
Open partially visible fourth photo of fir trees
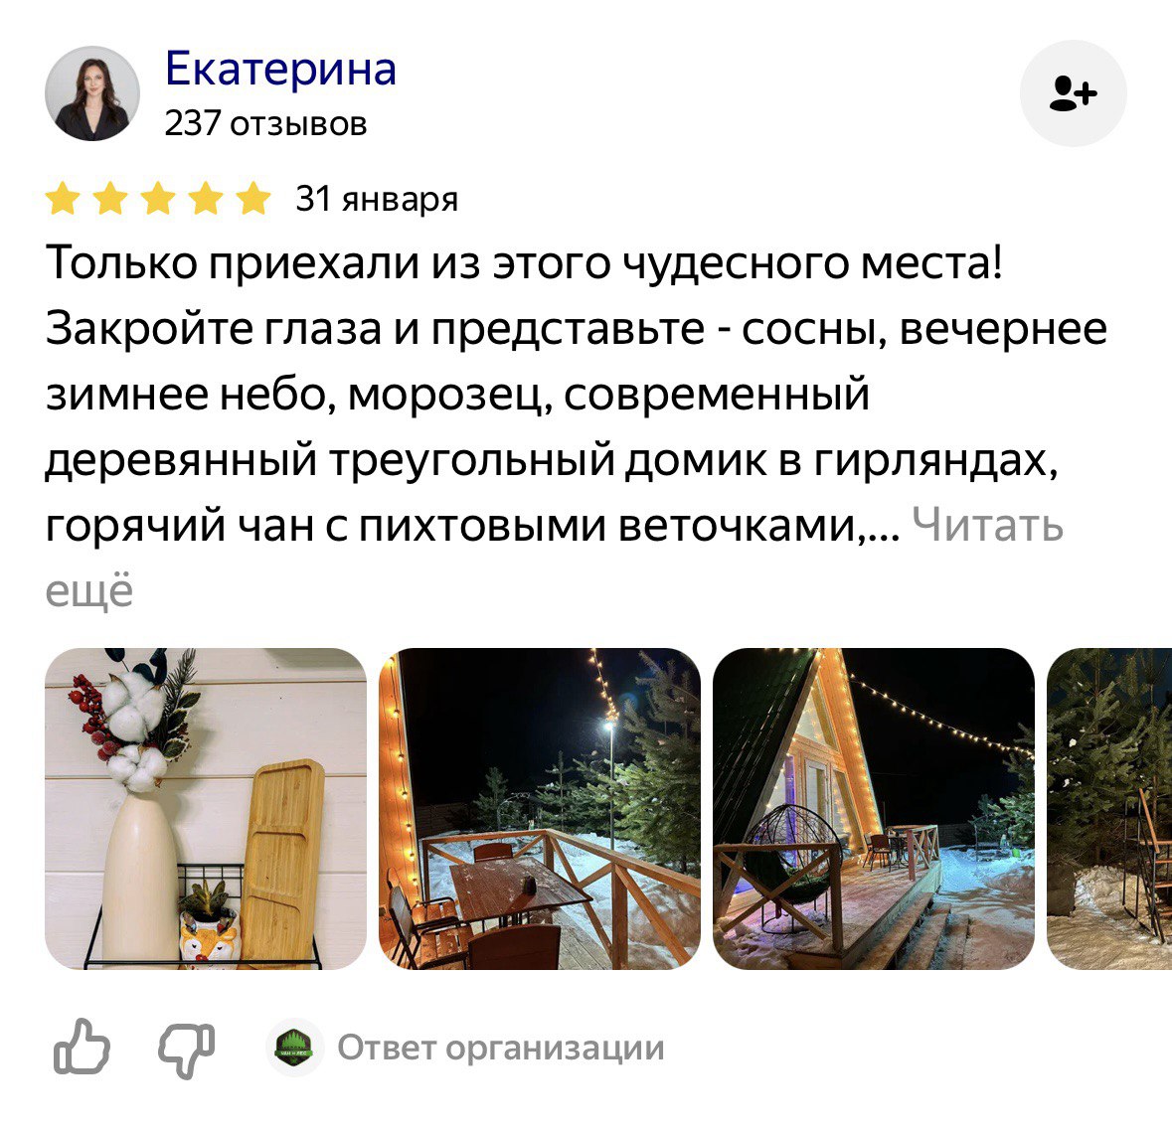[1109, 809]
